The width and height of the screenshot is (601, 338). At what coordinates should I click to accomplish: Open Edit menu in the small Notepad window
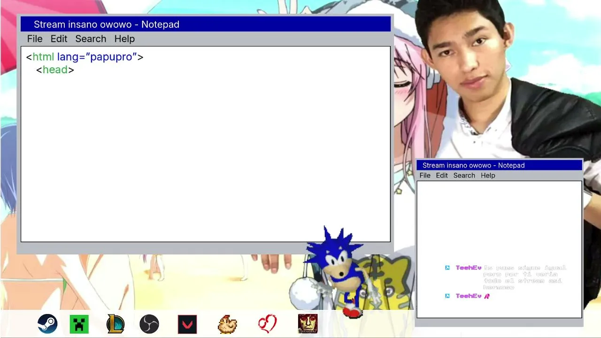[442, 176]
